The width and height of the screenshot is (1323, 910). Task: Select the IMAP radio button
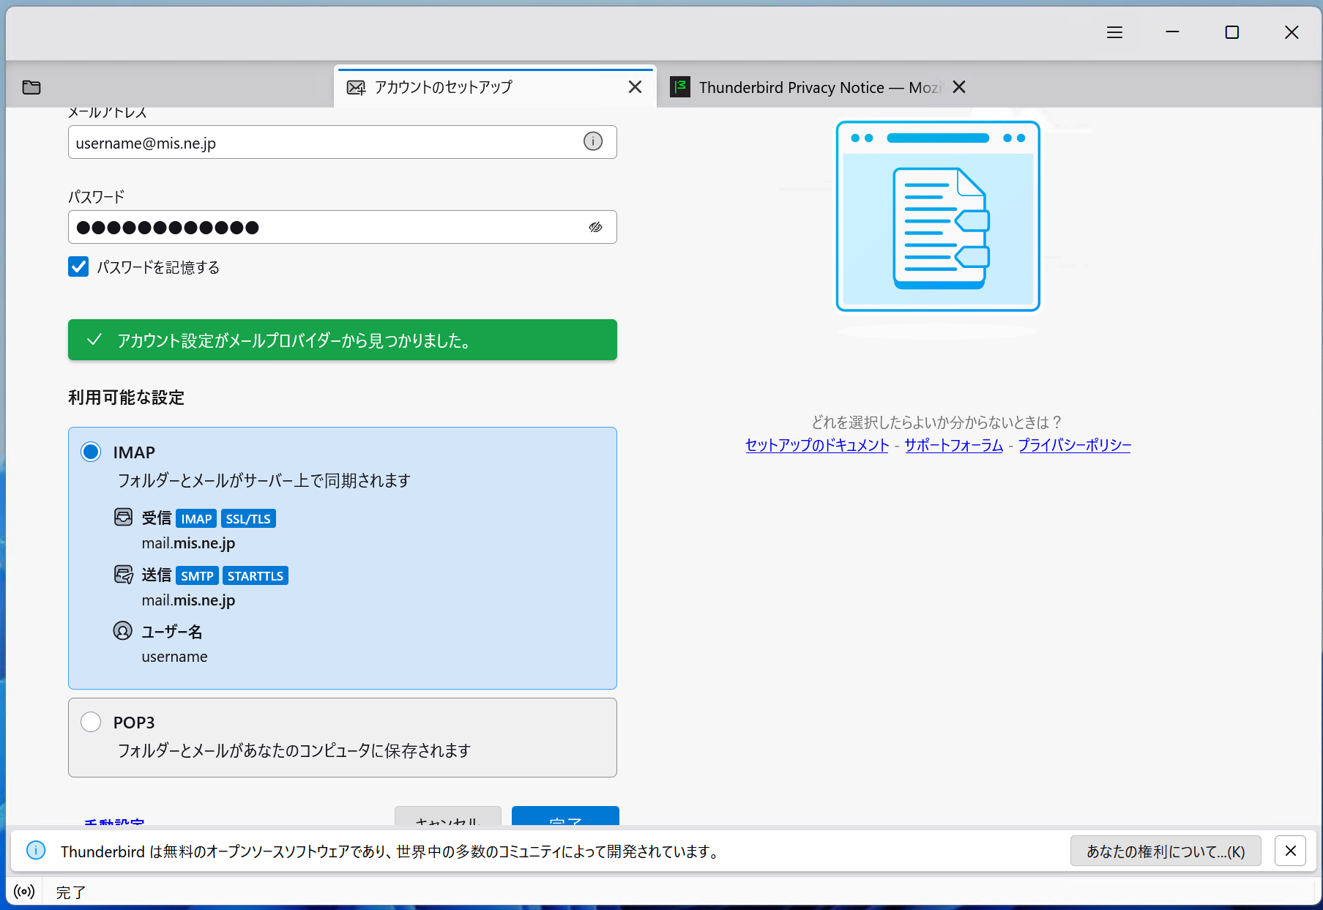coord(91,452)
